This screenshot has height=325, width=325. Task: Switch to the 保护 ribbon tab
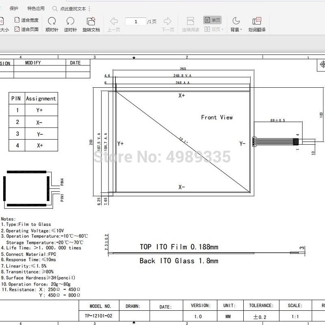(13, 7)
